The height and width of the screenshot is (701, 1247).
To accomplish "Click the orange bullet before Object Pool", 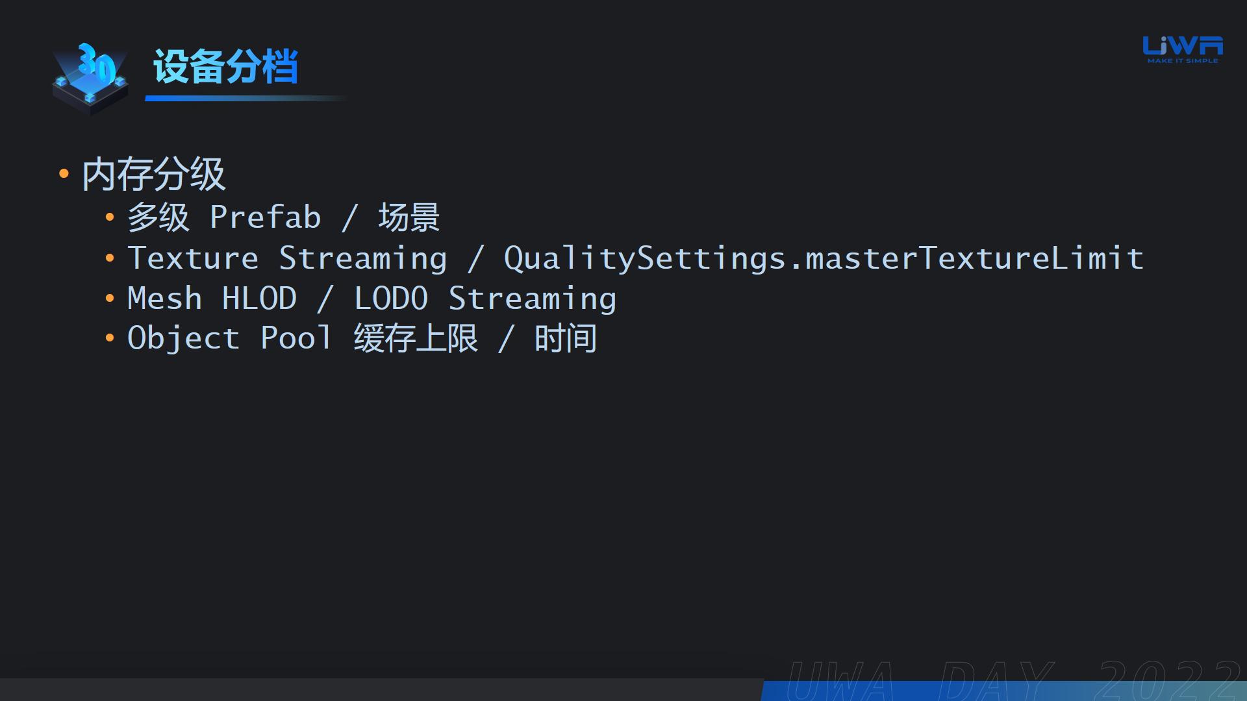I will 110,338.
